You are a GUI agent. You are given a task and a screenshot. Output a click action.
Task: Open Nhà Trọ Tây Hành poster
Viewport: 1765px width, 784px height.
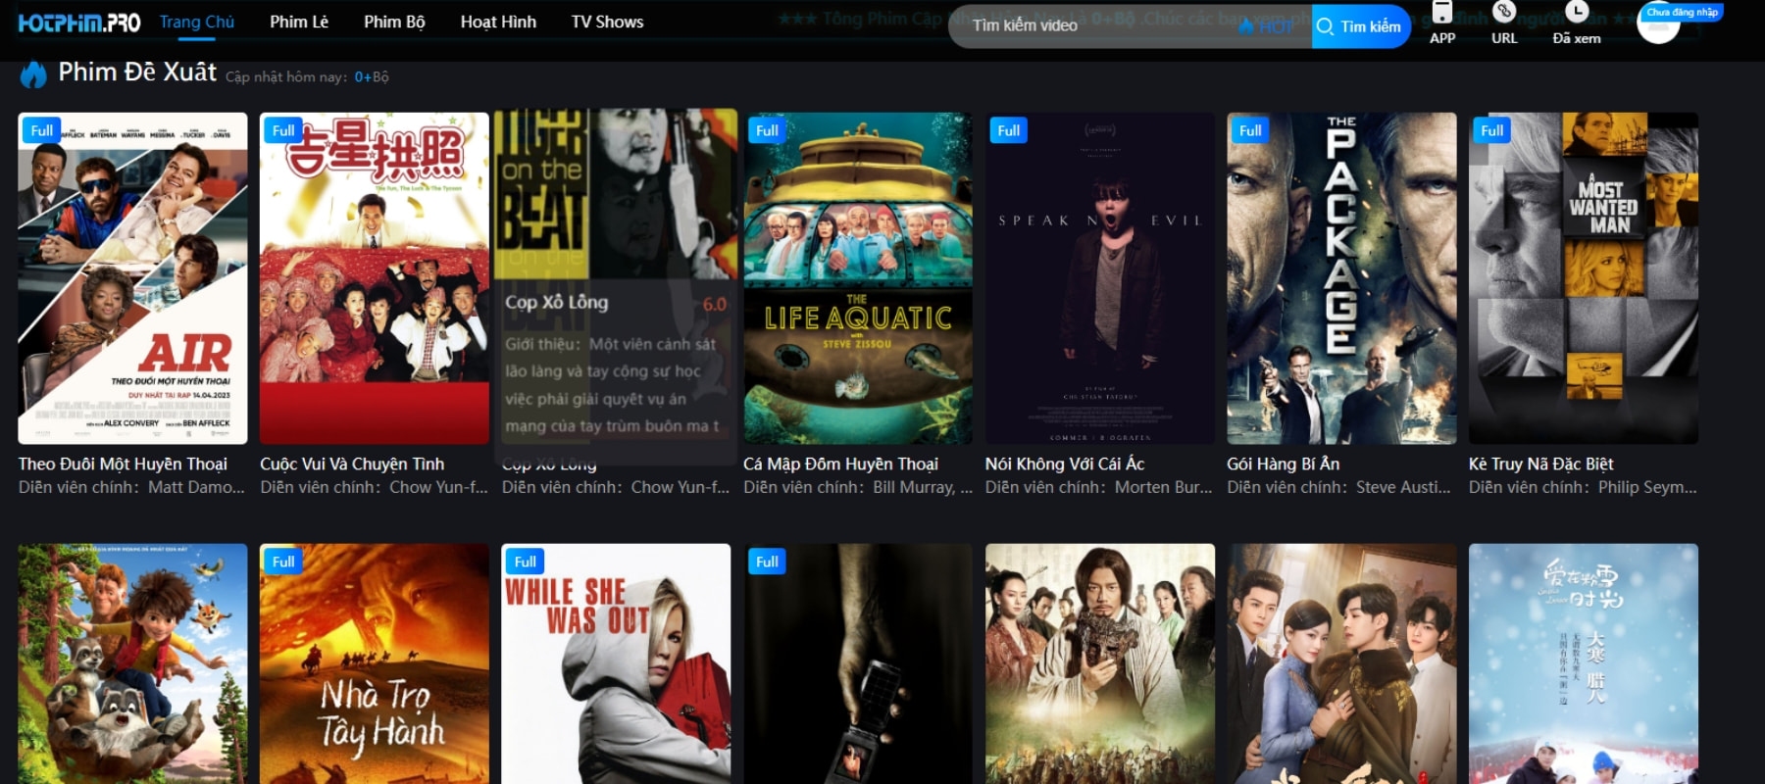pyautogui.click(x=375, y=663)
